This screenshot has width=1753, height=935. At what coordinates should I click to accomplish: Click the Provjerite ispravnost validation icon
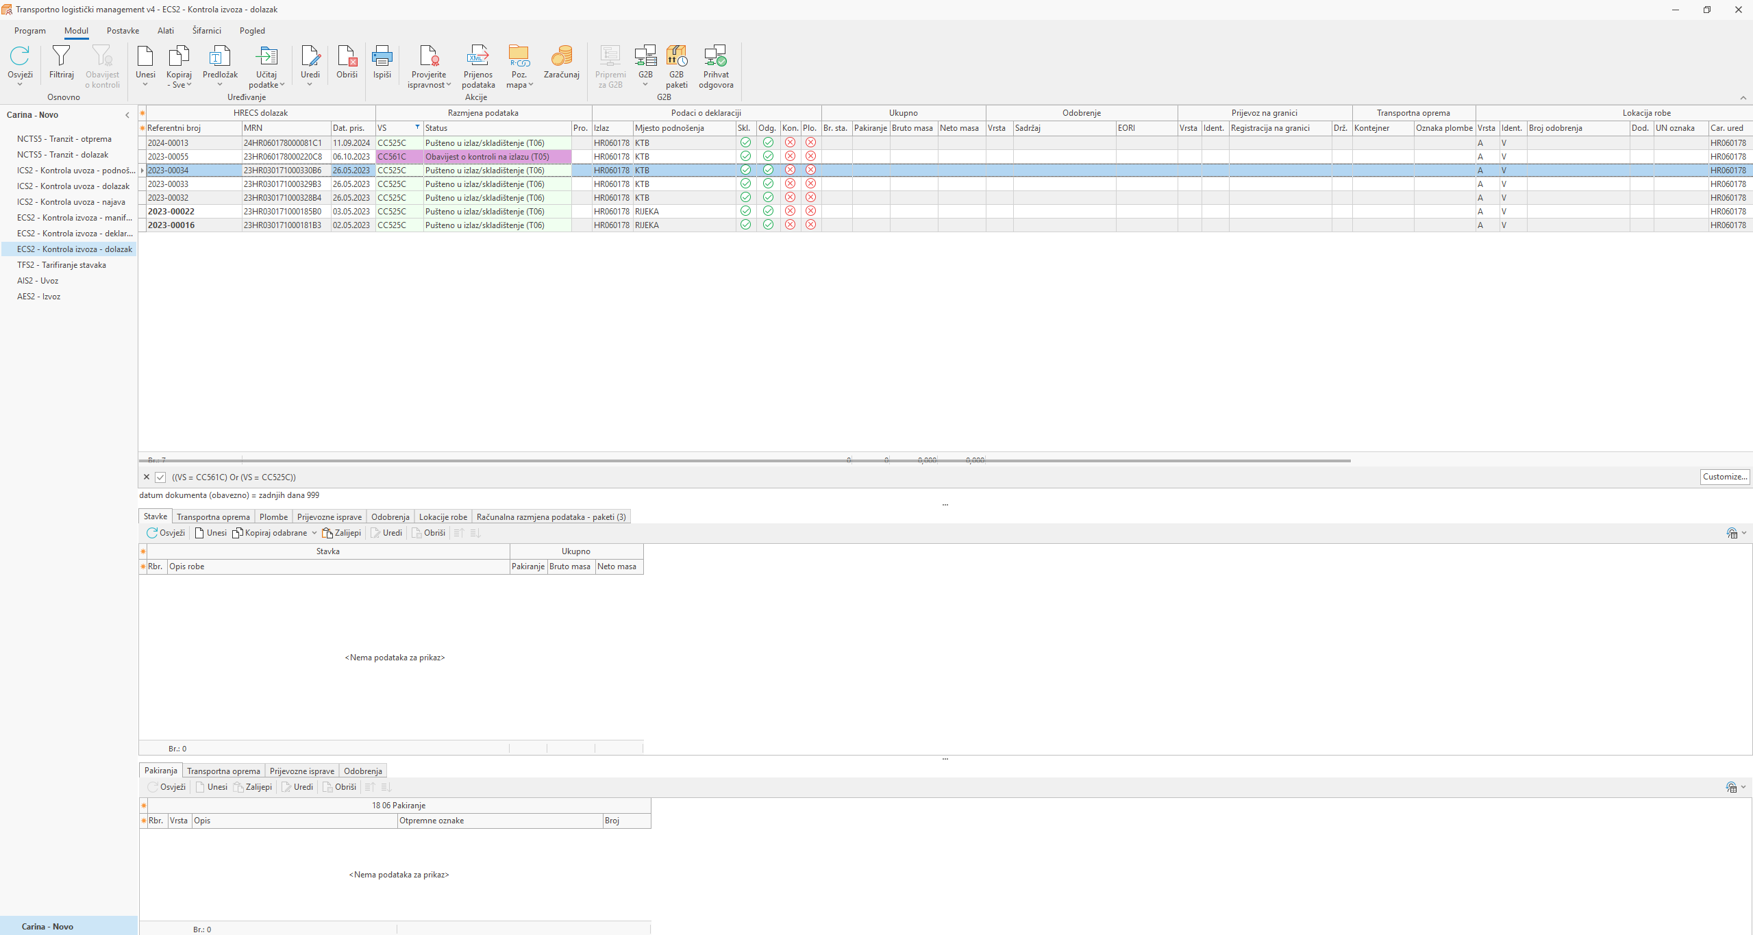tap(429, 56)
